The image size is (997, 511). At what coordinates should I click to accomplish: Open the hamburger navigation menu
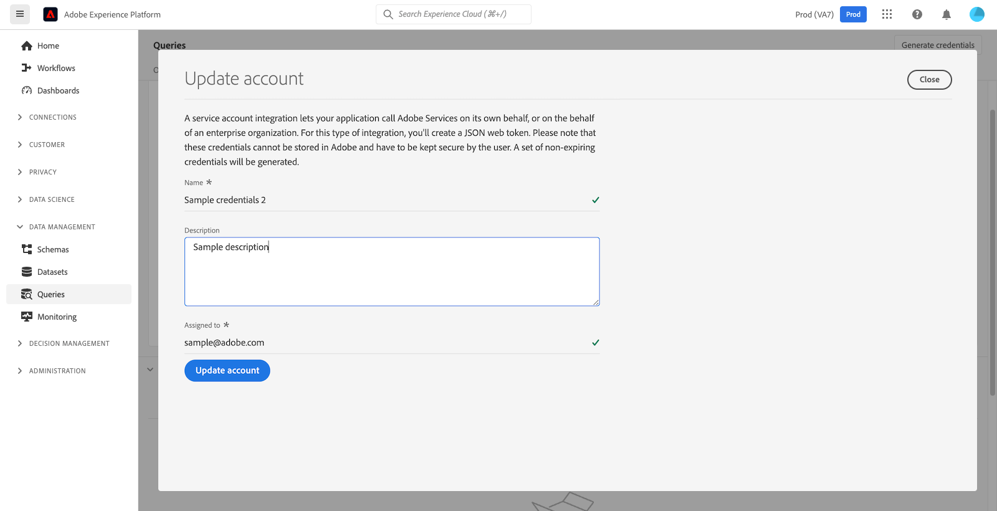pyautogui.click(x=20, y=14)
